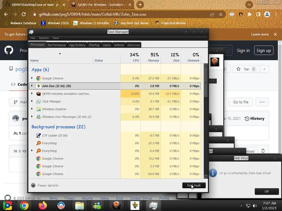
Task: Open Firefox from the taskbar
Action: pyautogui.click(x=43, y=206)
